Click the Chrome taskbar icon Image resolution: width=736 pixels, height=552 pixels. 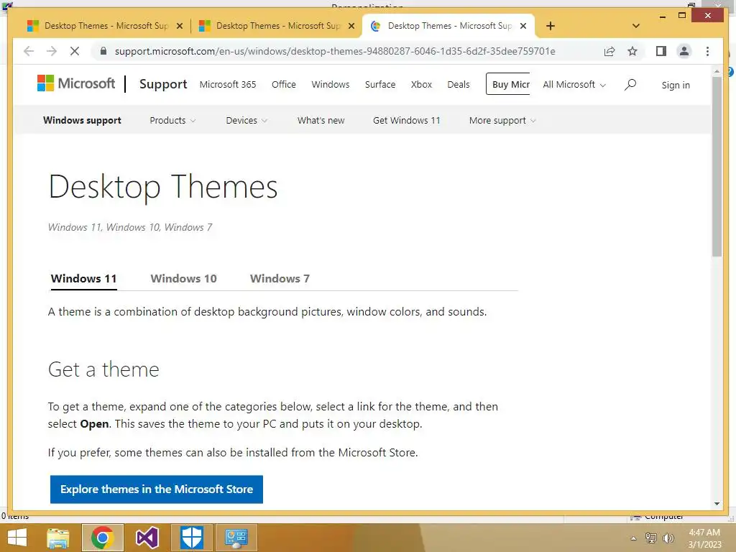(x=103, y=538)
